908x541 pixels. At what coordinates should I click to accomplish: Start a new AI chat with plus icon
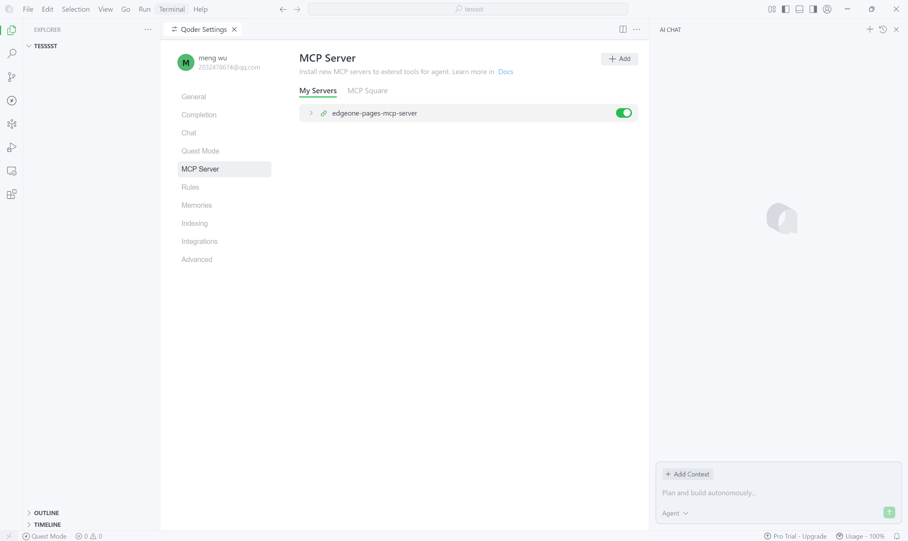click(870, 29)
